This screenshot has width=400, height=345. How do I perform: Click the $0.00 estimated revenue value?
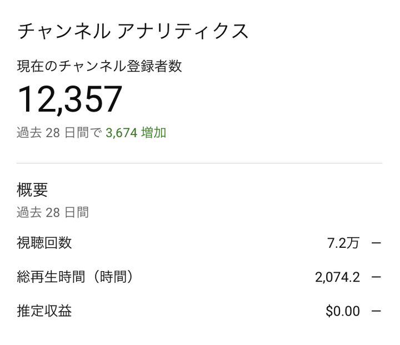[343, 311]
